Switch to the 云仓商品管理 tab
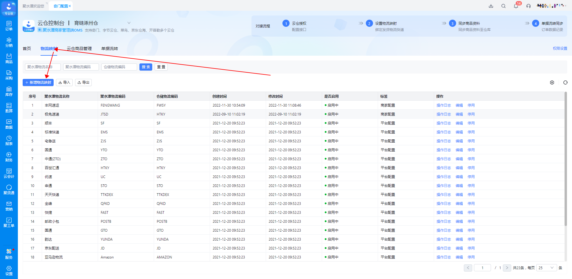Viewport: 572px width, 279px height. (x=79, y=49)
